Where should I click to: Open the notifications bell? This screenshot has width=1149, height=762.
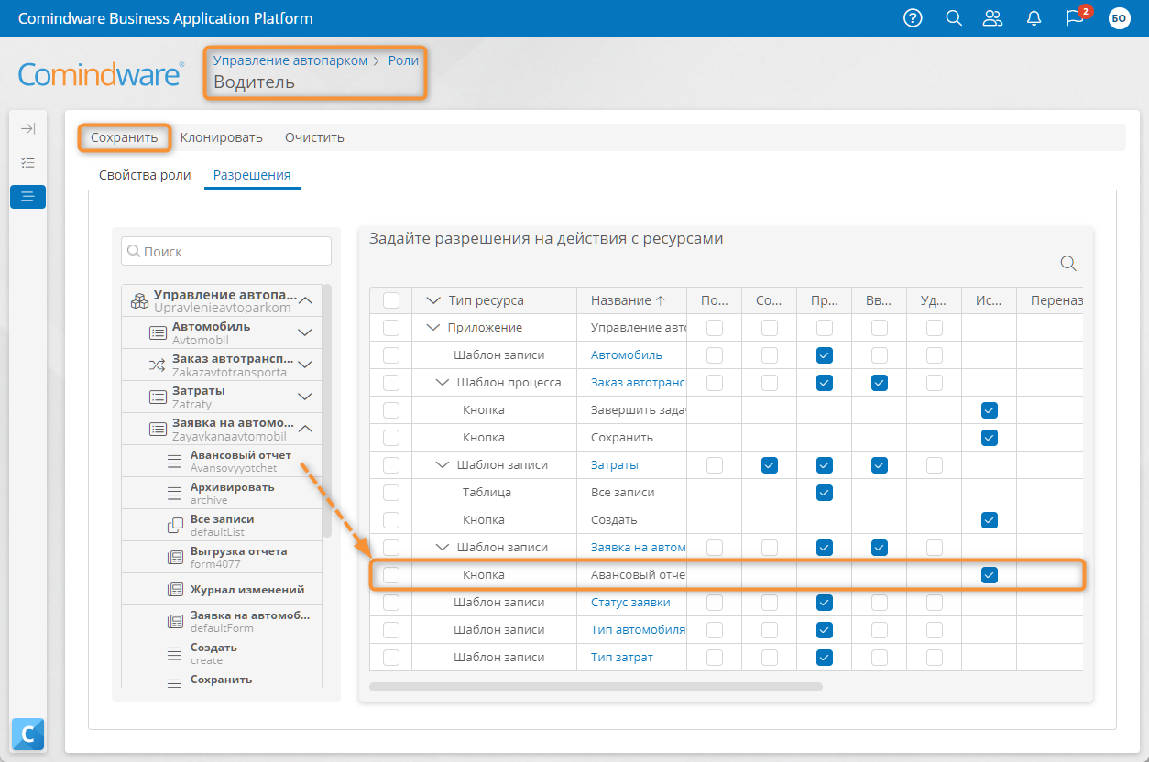[x=1034, y=18]
